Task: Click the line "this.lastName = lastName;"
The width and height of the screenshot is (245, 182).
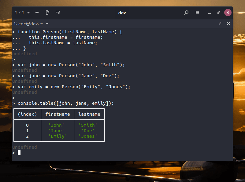Action: click(x=63, y=43)
